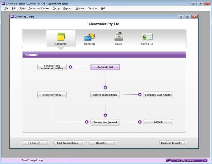Open the Window menu
This screenshot has width=212, height=164.
pyautogui.click(x=80, y=8)
